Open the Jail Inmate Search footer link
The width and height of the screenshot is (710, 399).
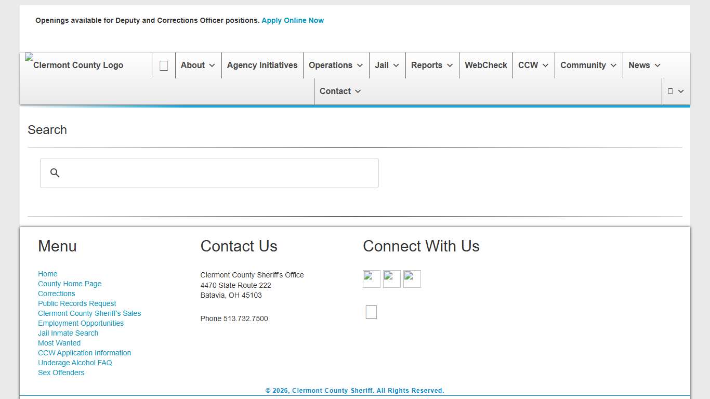68,333
